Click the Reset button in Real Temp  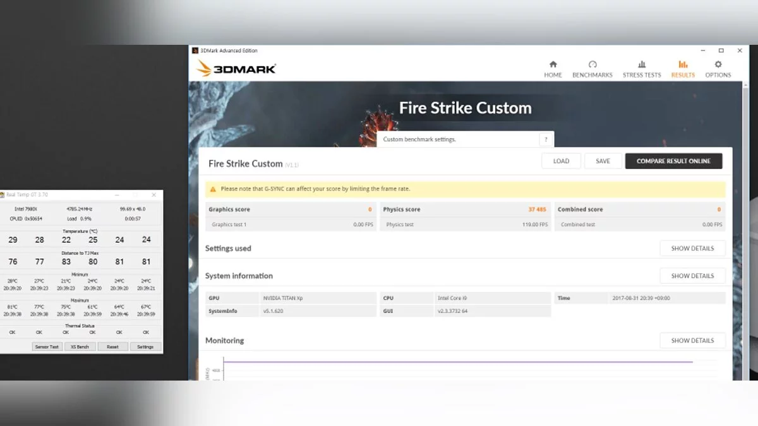[112, 346]
